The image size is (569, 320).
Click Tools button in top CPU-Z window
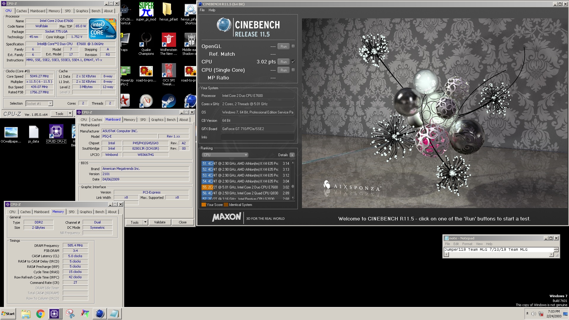click(59, 113)
